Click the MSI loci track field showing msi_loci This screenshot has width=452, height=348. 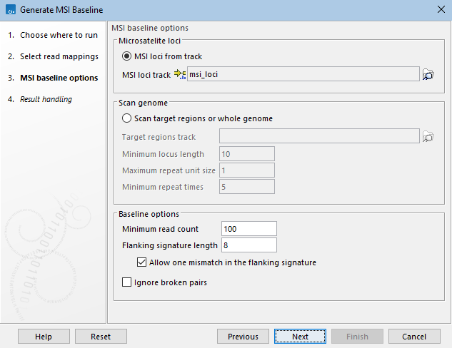pyautogui.click(x=303, y=74)
